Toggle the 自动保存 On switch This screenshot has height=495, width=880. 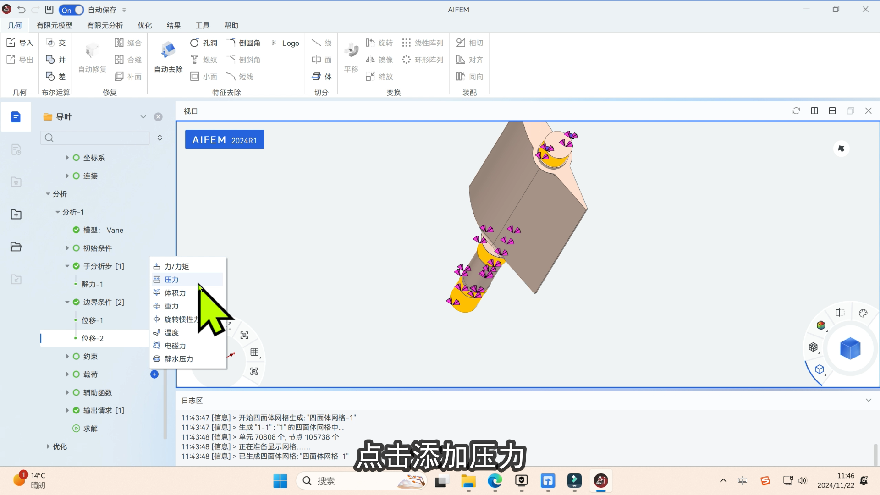pos(71,10)
